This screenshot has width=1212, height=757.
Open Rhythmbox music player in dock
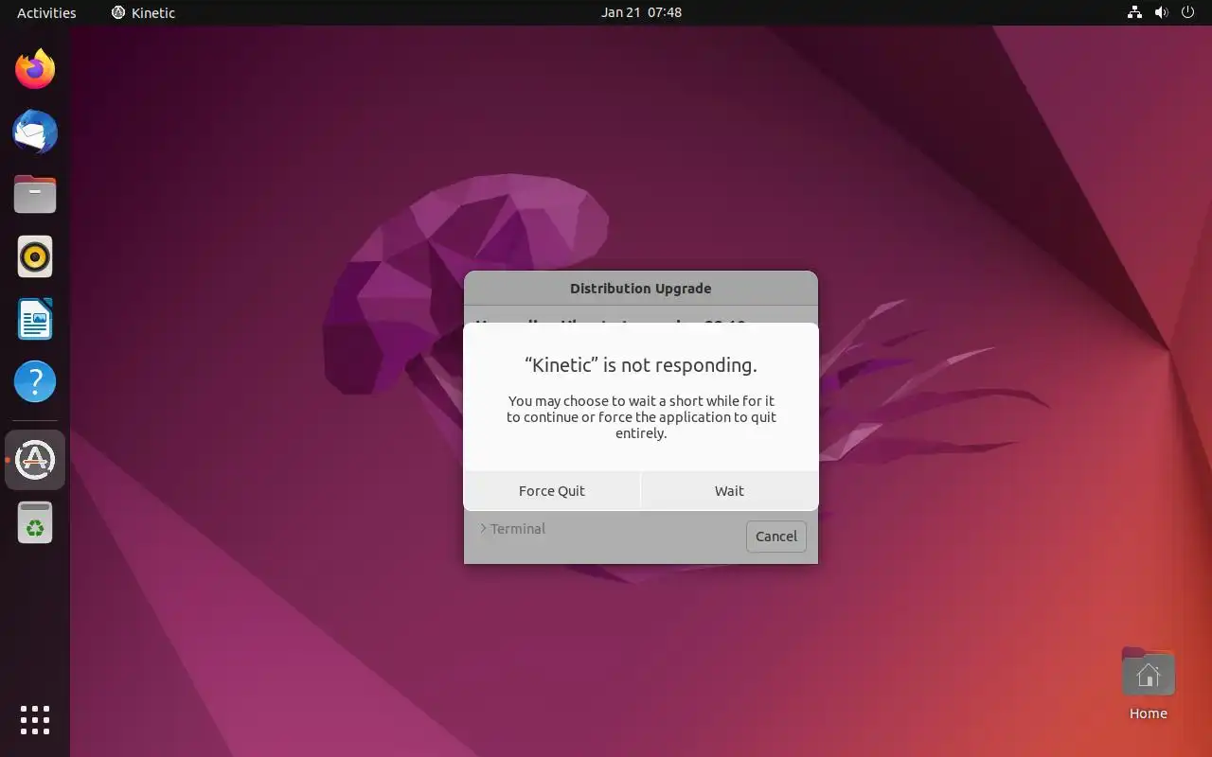(x=35, y=256)
